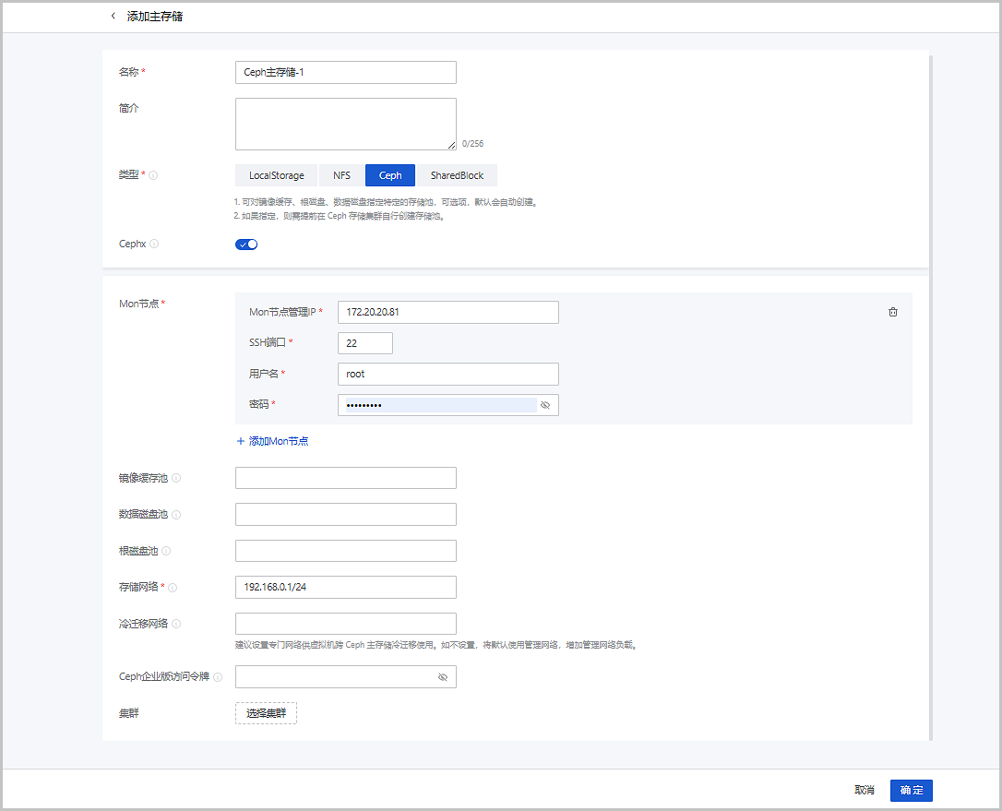Click the info icon next to Cephx
1002x811 pixels.
tap(154, 244)
